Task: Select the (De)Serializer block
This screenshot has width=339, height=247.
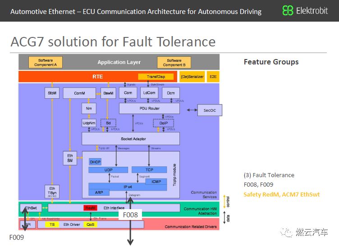Action: pos(192,77)
